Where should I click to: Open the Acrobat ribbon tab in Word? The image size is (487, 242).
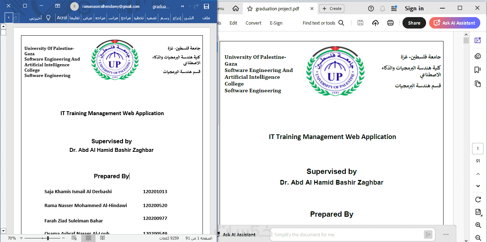point(62,18)
